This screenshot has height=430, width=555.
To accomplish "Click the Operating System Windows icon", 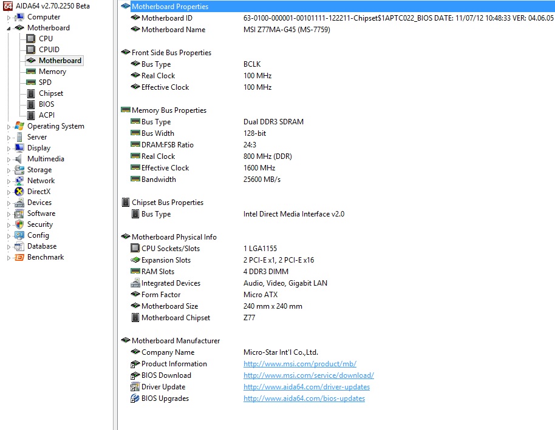I will pyautogui.click(x=19, y=126).
